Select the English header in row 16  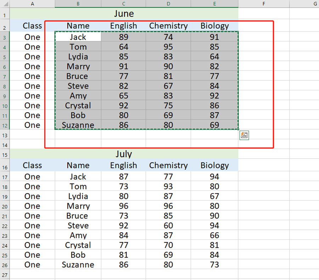(x=123, y=165)
